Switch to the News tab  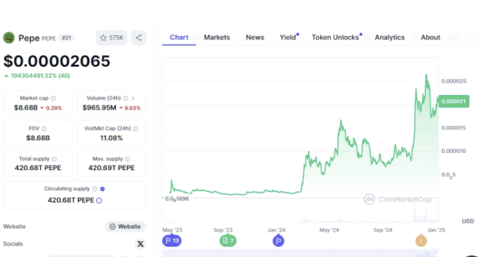pos(255,37)
